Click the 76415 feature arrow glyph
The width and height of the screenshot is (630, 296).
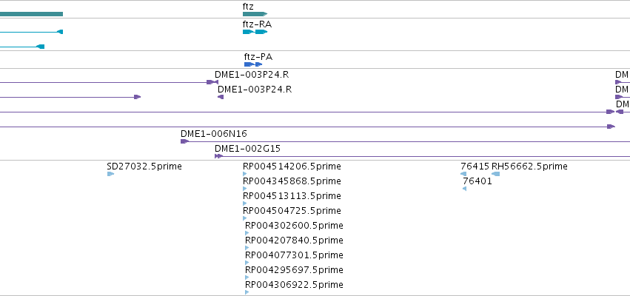click(x=463, y=174)
